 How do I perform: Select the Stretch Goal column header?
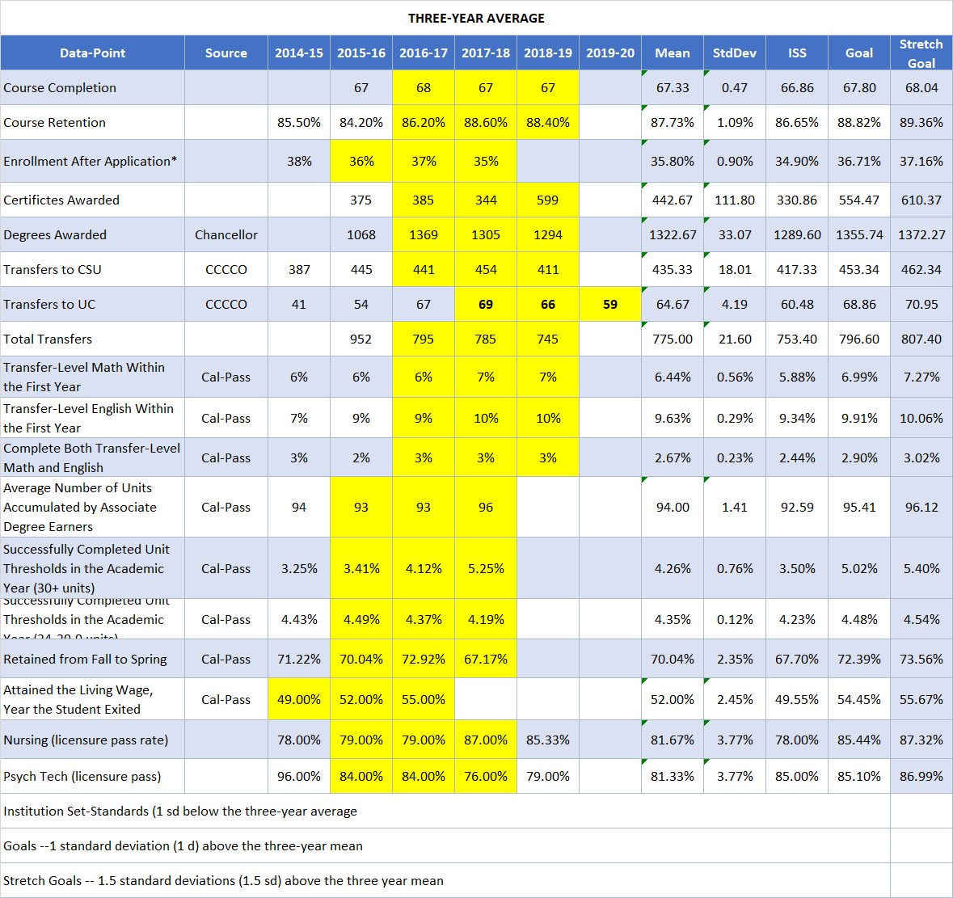click(x=921, y=53)
